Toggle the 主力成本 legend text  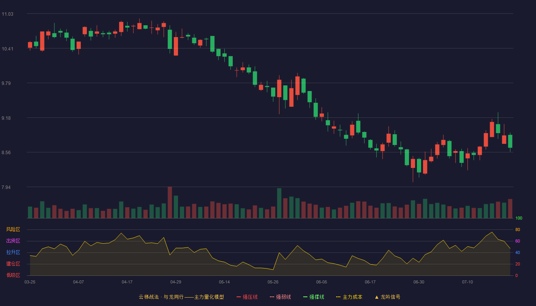pyautogui.click(x=353, y=297)
